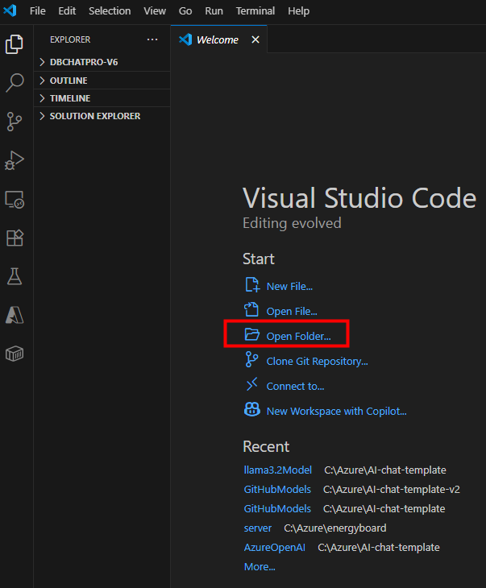Expand the SOLUTION EXPLORER section
This screenshot has width=486, height=588.
(102, 116)
